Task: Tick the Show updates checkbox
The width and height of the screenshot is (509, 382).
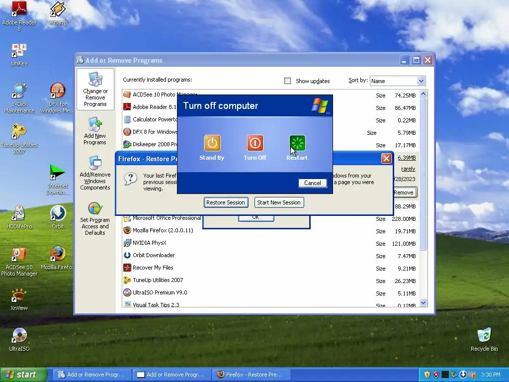Action: pyautogui.click(x=288, y=81)
